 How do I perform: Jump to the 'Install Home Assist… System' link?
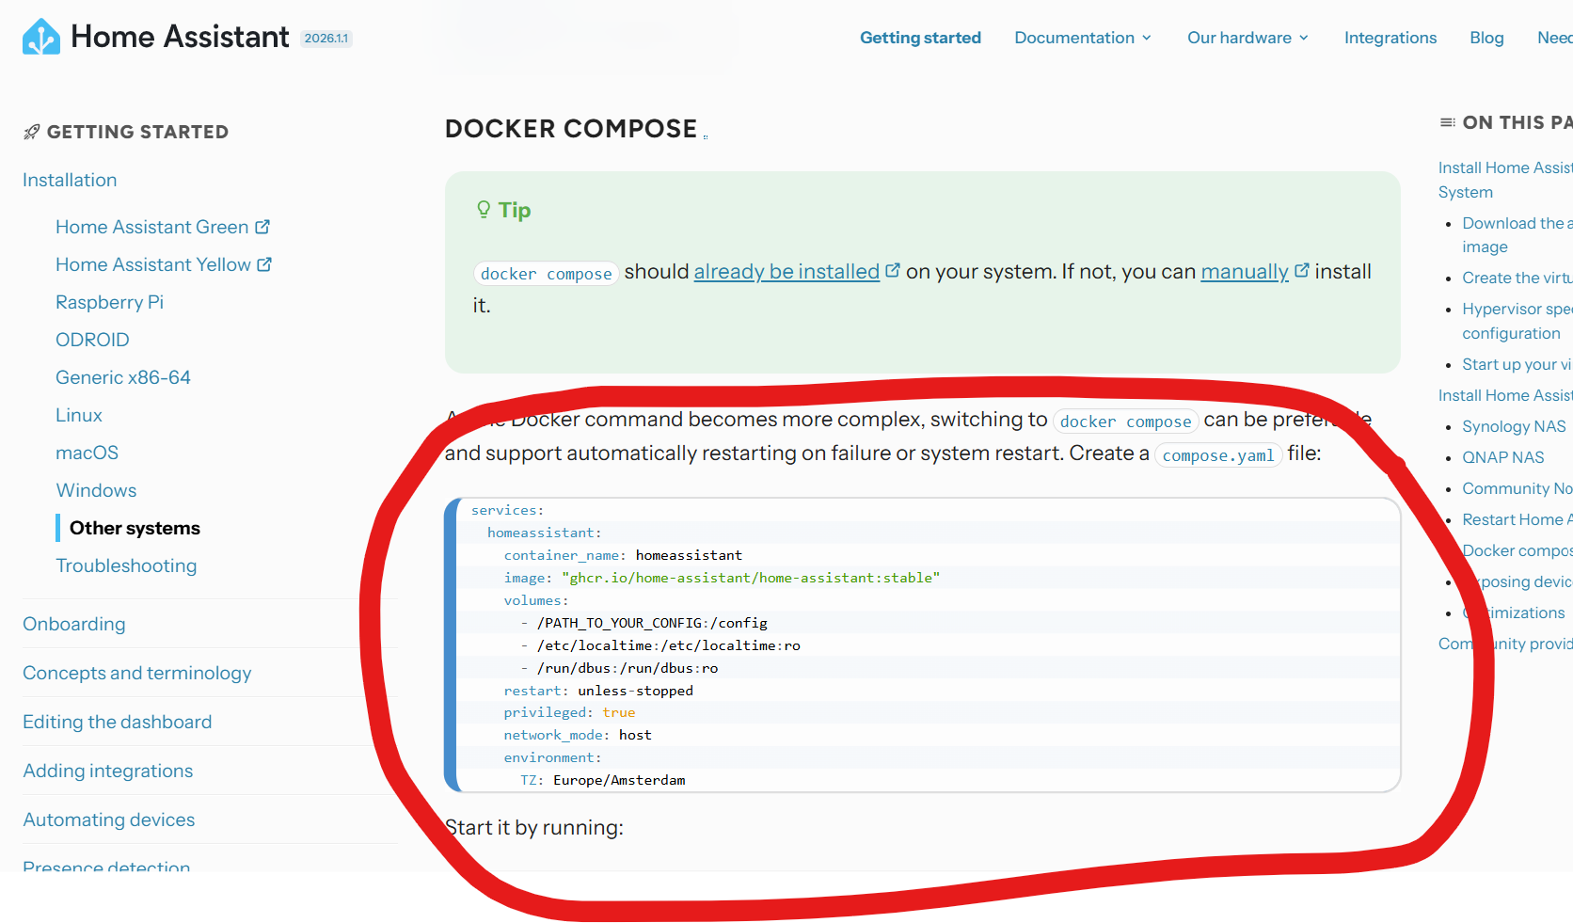1505,180
